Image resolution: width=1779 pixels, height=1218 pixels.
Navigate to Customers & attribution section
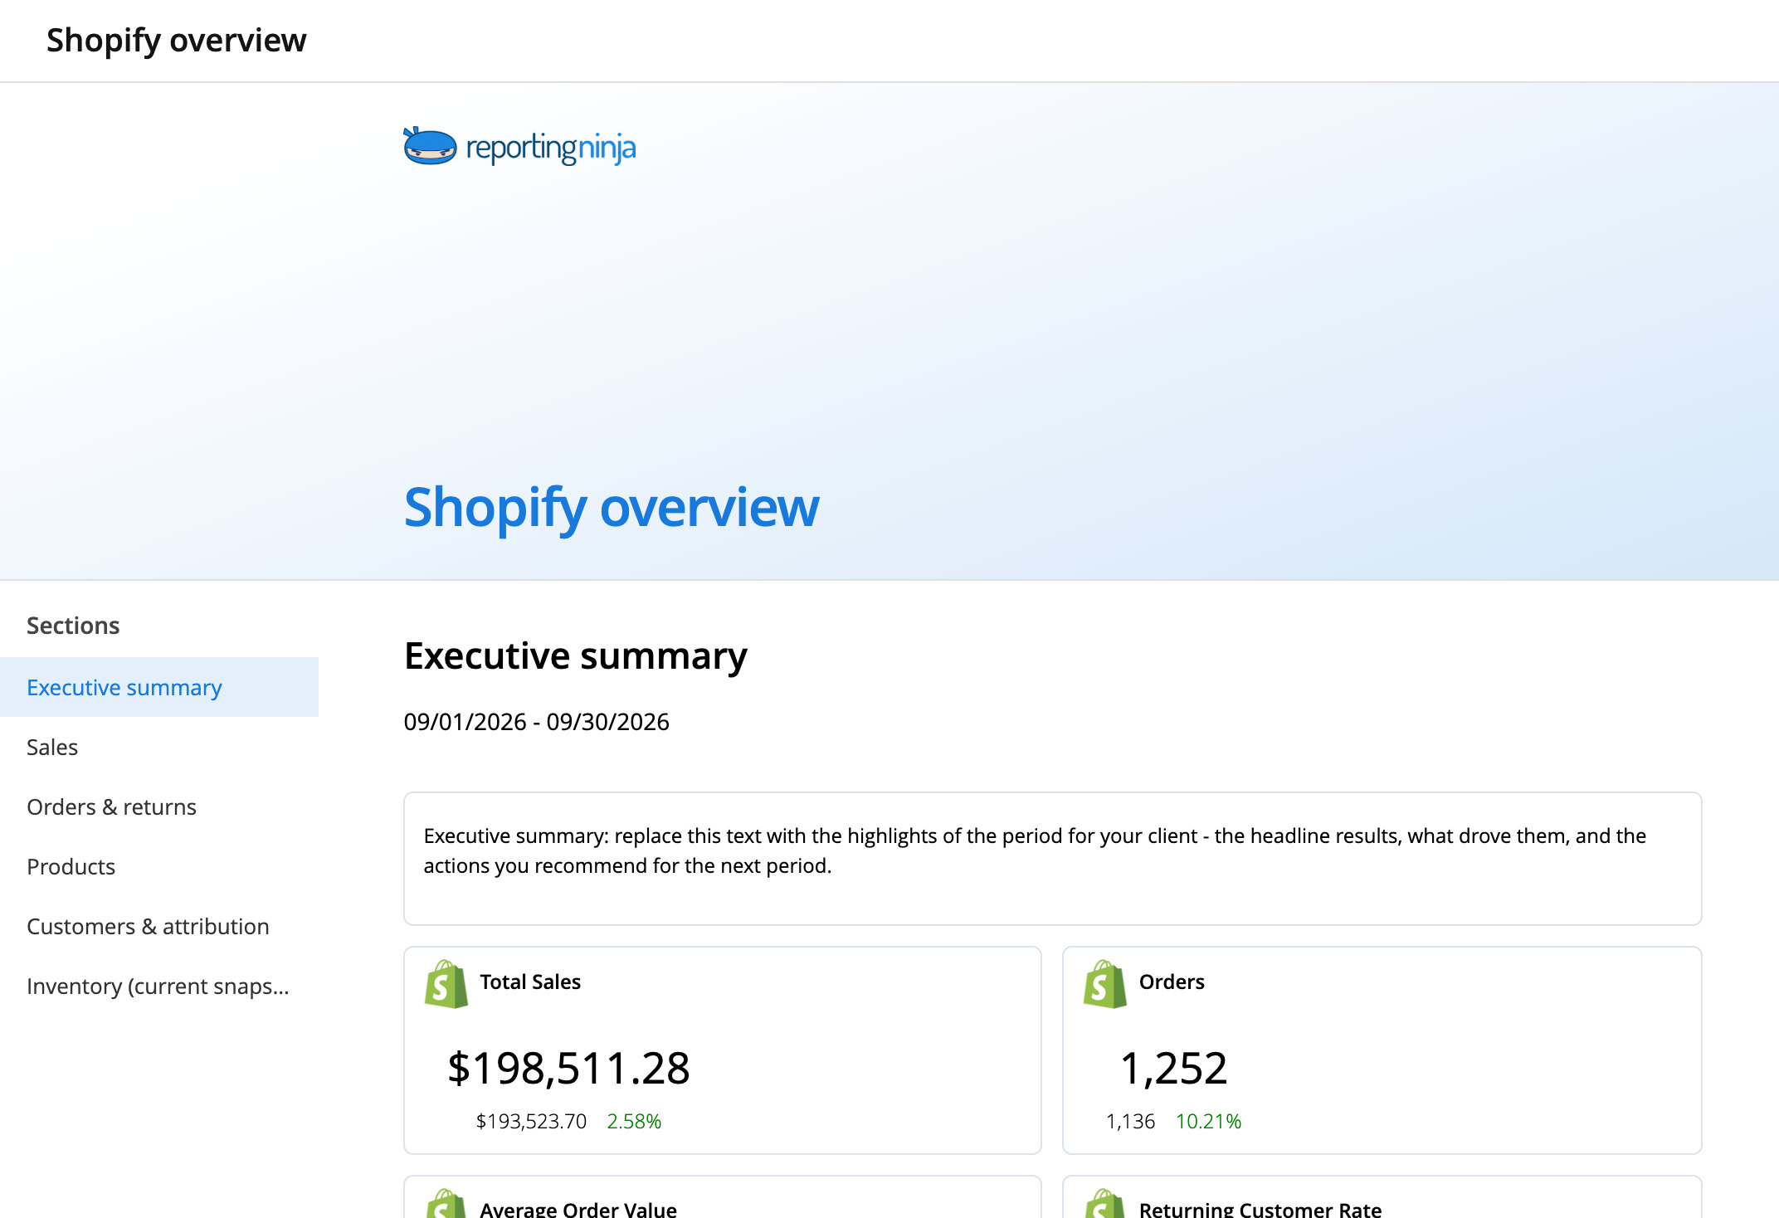click(159, 926)
